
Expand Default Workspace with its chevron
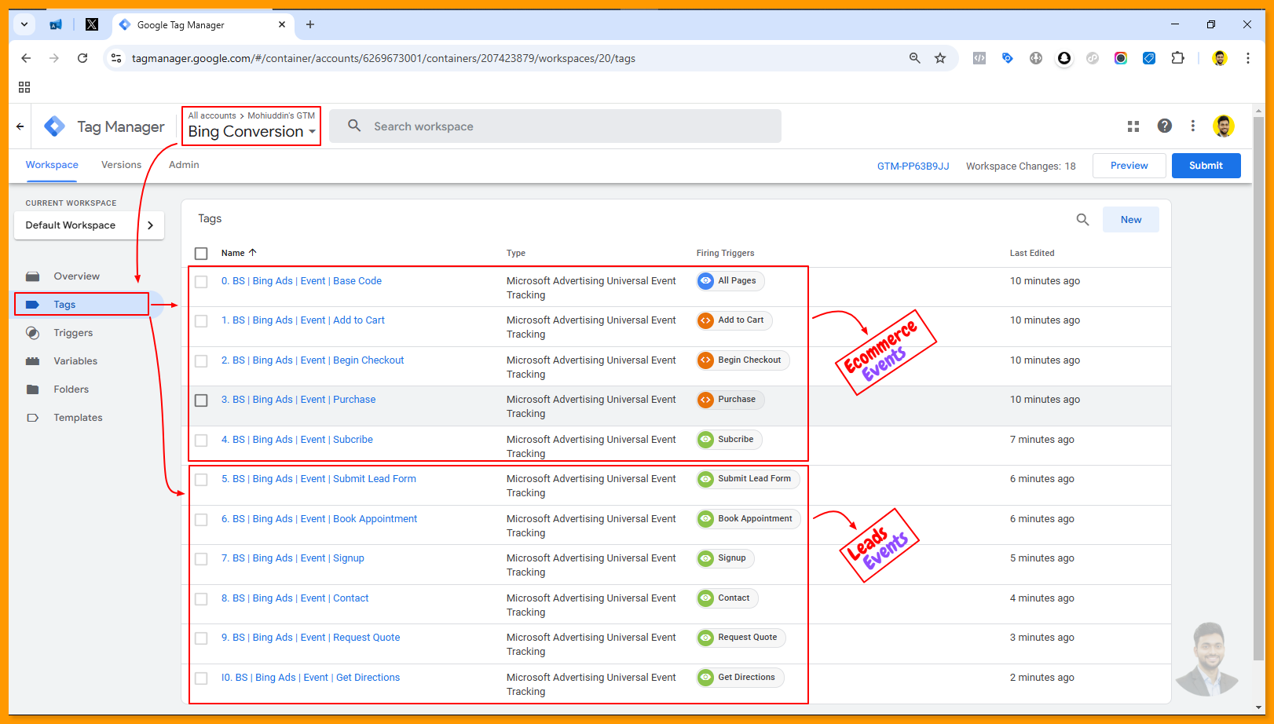150,225
